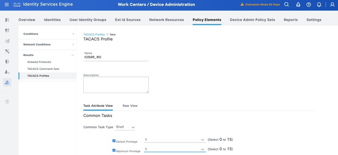This screenshot has width=338, height=155.
Task: Toggle the Default Privilege checkbox
Action: tap(114, 141)
